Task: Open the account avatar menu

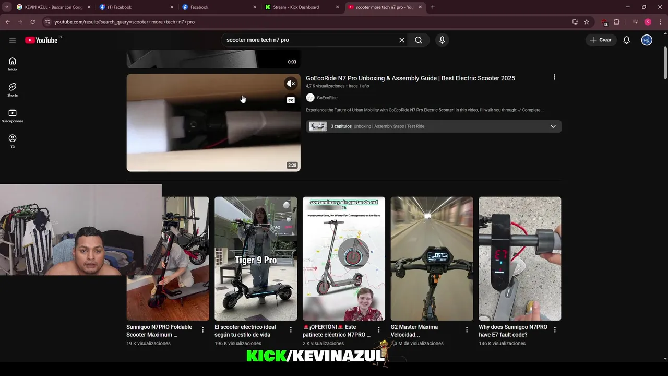Action: pos(647,40)
